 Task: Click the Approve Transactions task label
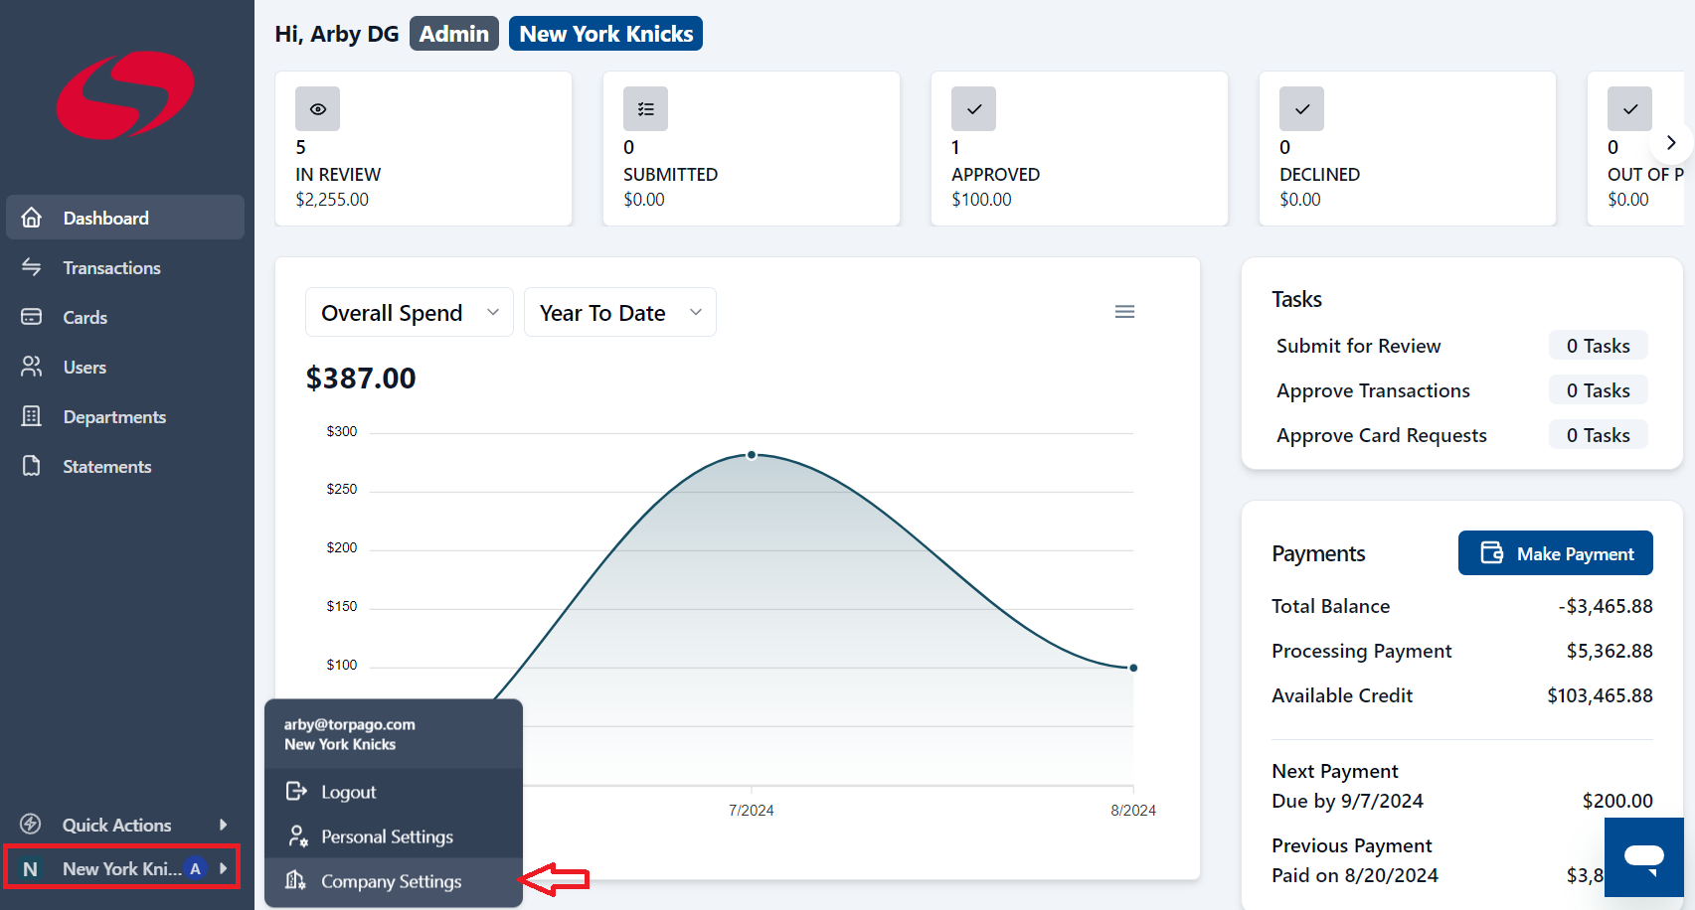[1373, 390]
